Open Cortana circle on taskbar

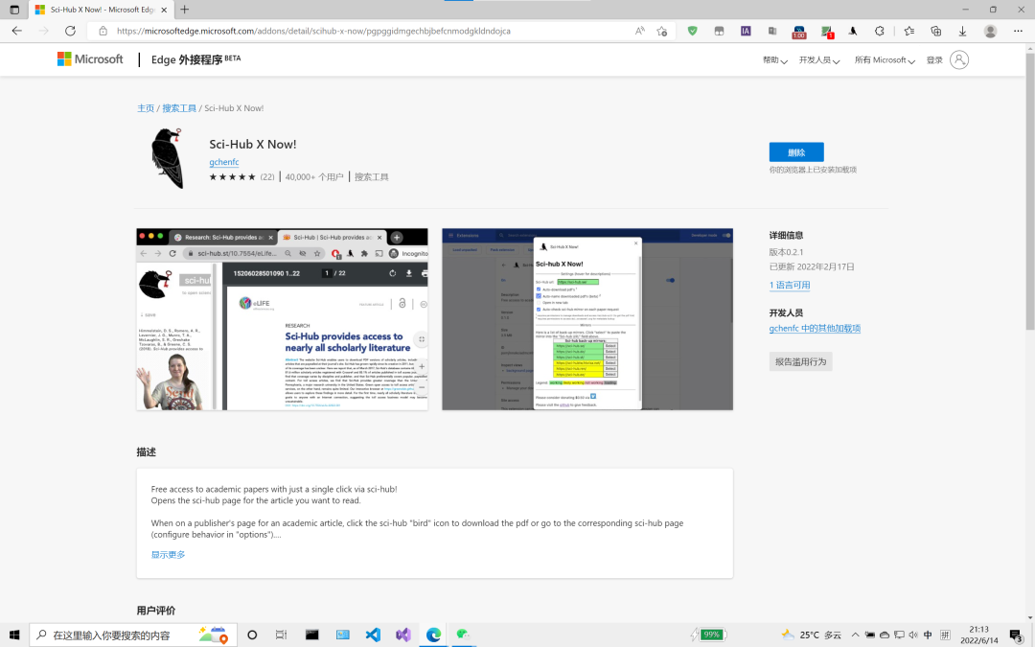[251, 635]
